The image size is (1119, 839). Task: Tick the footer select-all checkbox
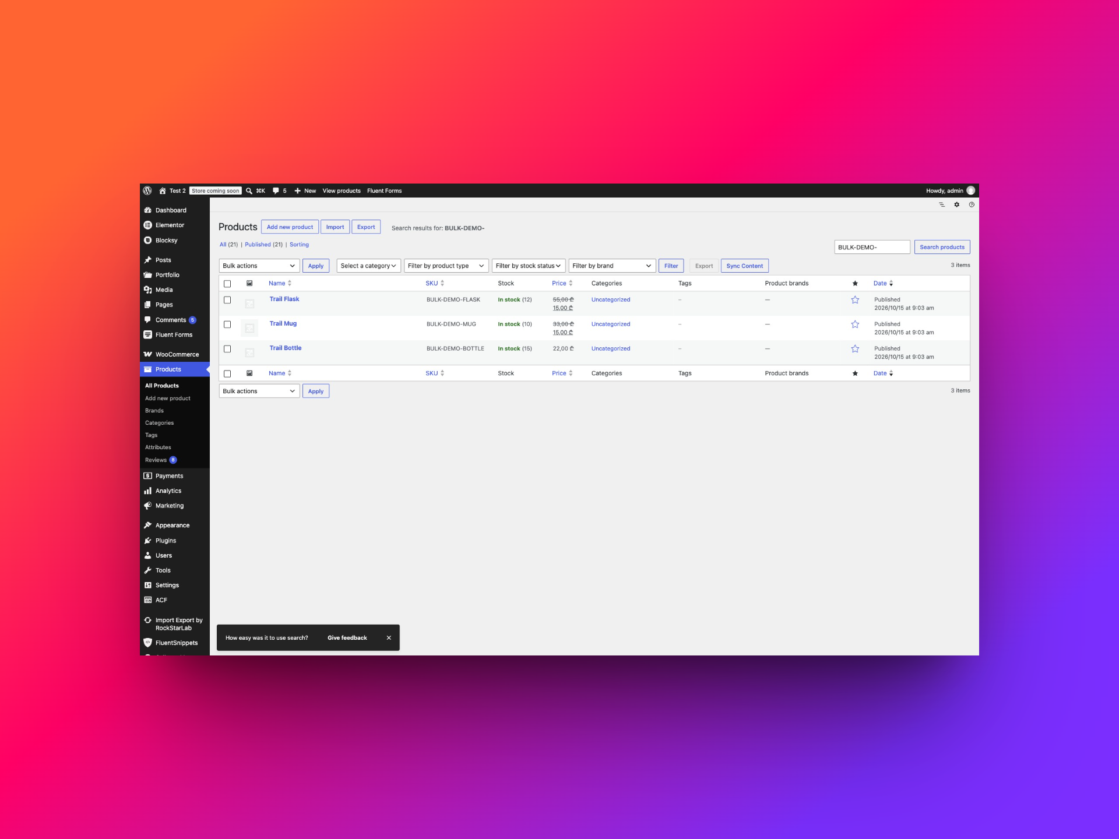227,373
